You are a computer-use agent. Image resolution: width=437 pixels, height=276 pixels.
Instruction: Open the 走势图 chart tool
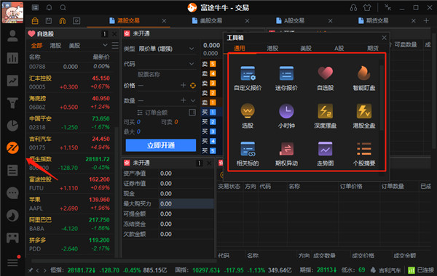coord(326,154)
